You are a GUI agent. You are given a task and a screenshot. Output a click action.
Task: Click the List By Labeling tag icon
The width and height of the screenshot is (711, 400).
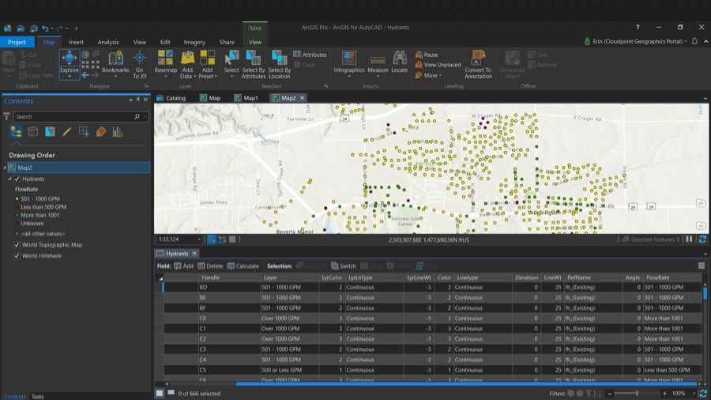100,132
